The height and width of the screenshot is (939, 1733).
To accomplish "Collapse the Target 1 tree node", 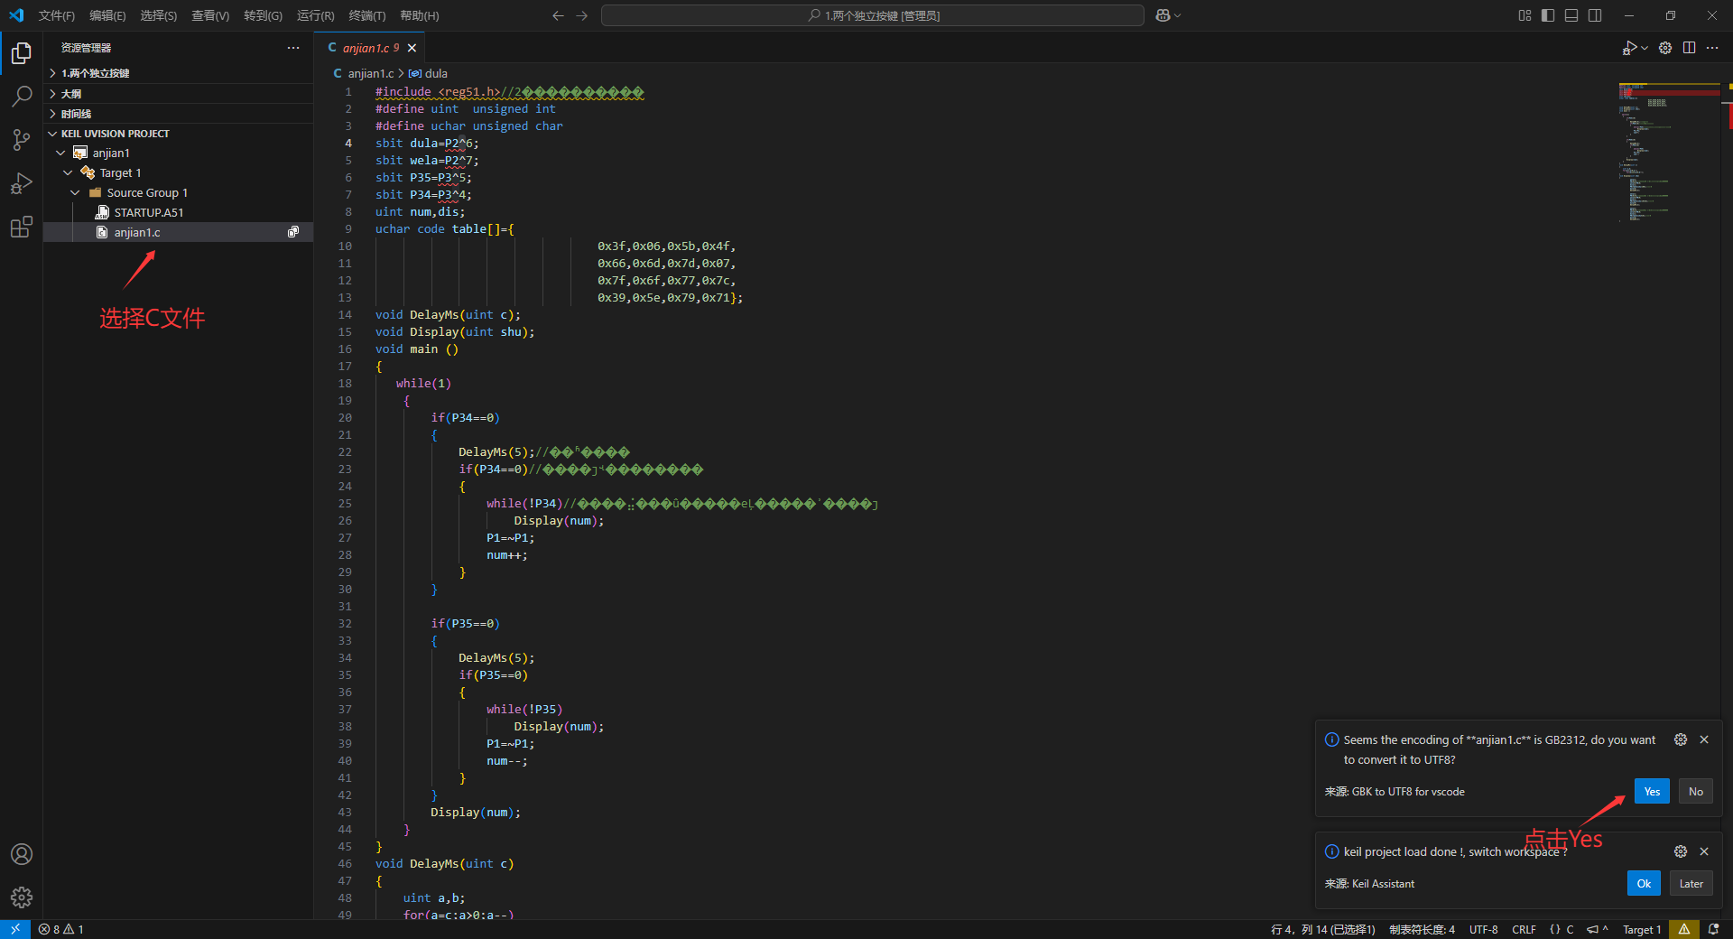I will tap(68, 173).
